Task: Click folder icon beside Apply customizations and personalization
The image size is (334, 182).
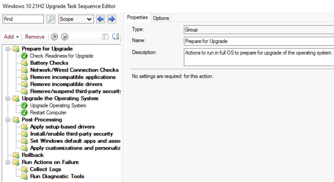Action: click(25, 148)
